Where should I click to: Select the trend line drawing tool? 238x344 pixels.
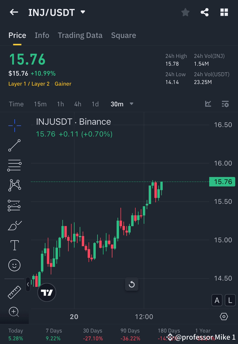pyautogui.click(x=14, y=145)
